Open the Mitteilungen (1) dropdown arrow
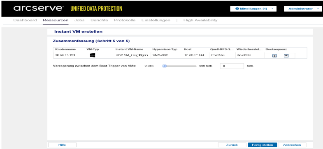 click(272, 9)
